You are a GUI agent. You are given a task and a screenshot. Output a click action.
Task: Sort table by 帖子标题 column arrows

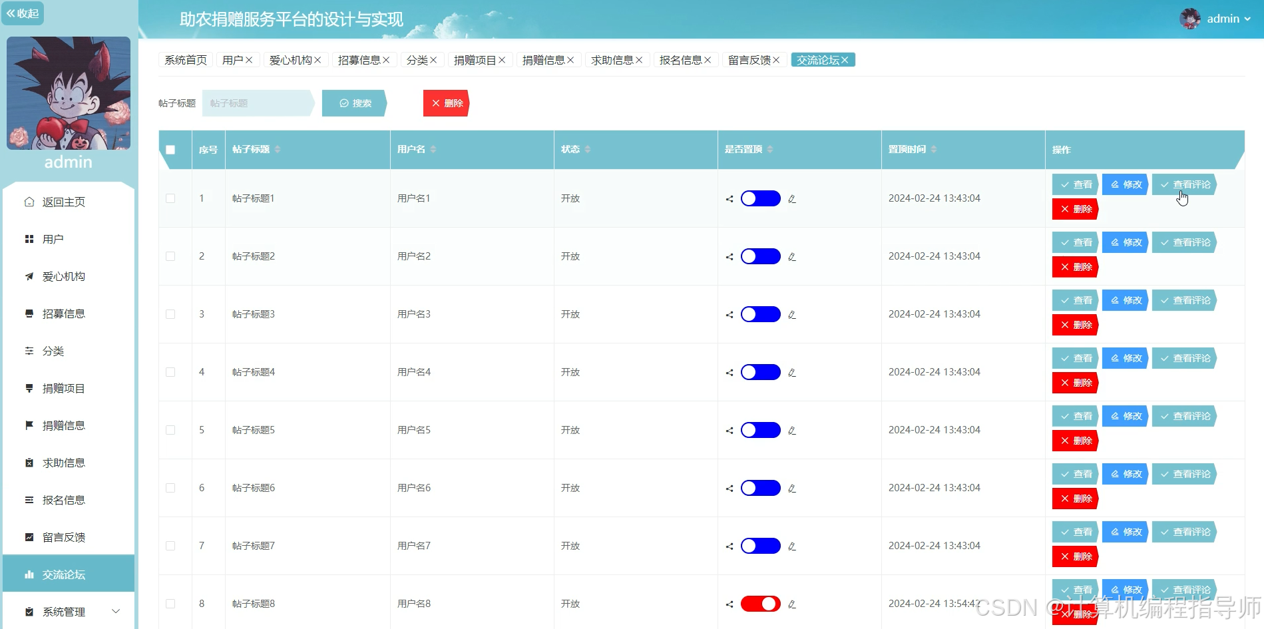coord(278,149)
